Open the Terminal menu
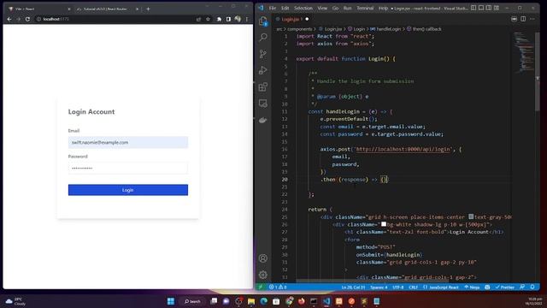Image resolution: width=547 pixels, height=308 pixels. [365, 8]
